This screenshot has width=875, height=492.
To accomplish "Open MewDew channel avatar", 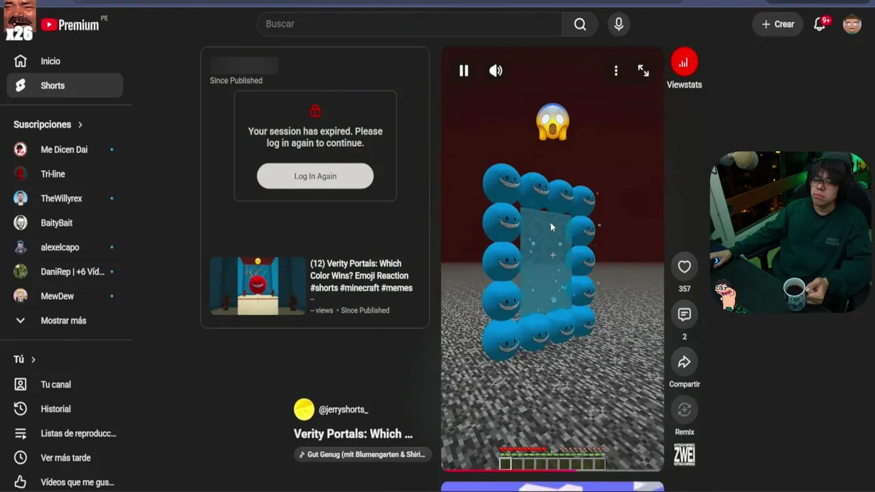I will click(x=21, y=297).
